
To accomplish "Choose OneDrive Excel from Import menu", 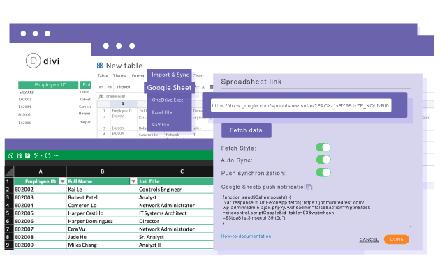I will [168, 100].
